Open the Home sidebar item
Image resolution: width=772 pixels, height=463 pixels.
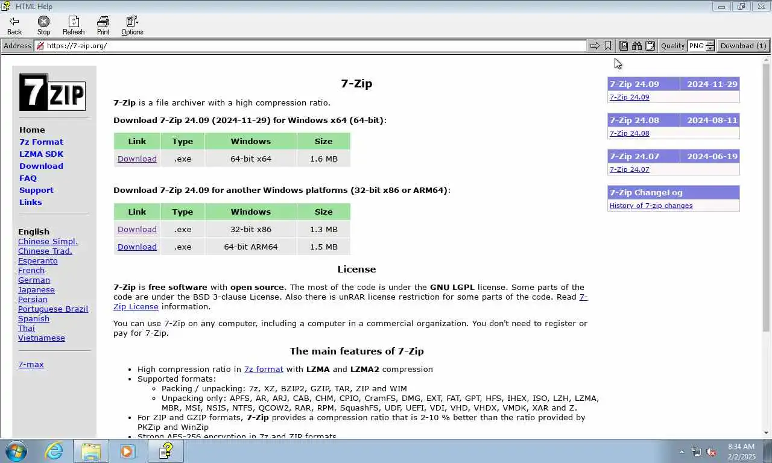32,130
